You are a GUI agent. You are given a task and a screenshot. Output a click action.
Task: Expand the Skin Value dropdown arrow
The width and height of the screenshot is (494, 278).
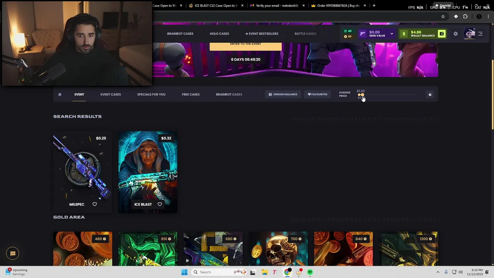click(x=392, y=34)
